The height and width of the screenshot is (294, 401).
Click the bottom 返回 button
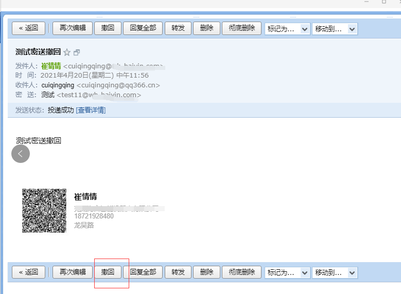[29, 272]
